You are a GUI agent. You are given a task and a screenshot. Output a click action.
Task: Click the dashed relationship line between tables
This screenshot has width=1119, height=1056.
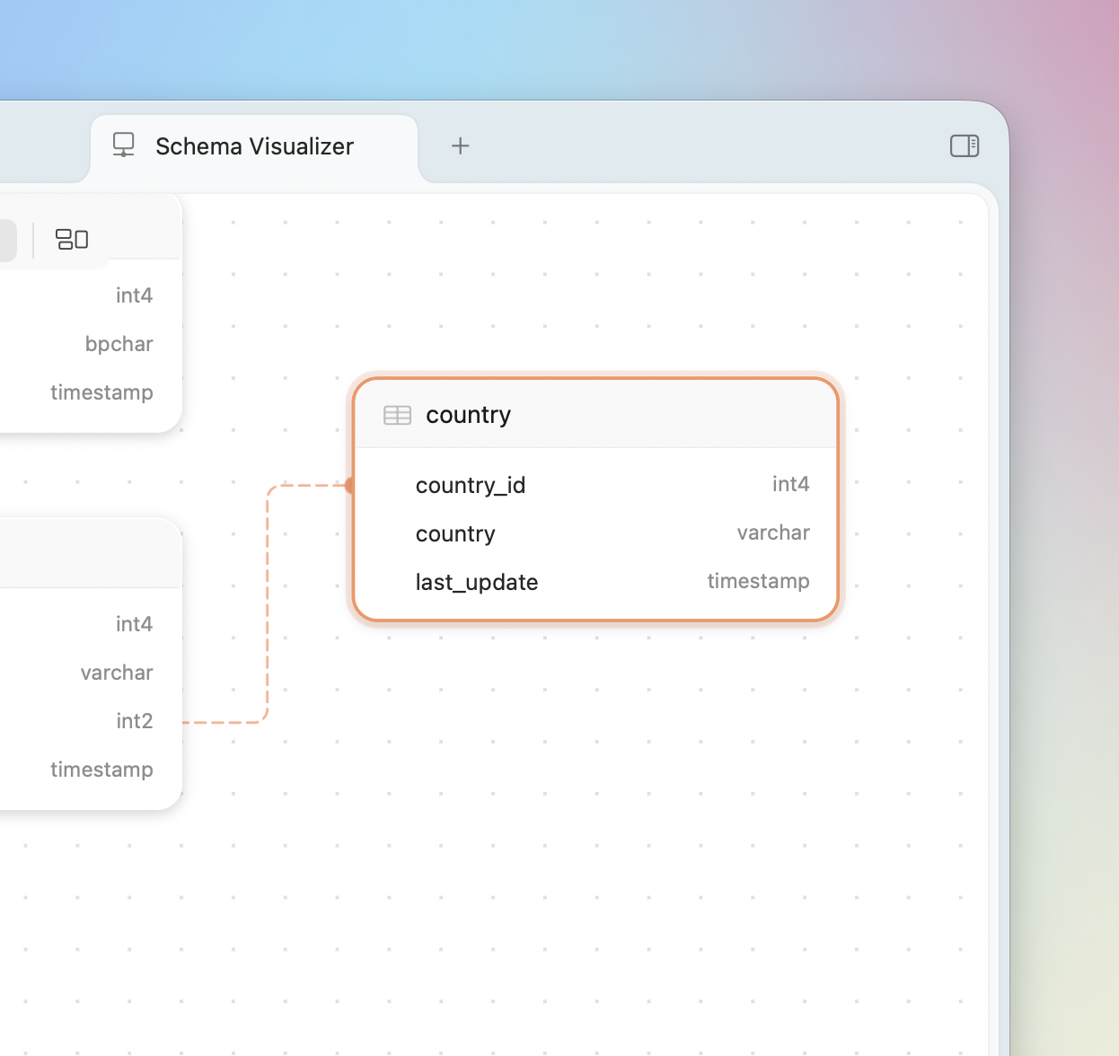pos(269,602)
